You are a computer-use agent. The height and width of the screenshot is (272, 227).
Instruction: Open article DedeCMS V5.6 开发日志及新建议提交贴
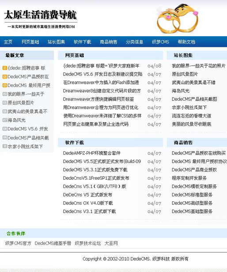(x=102, y=74)
